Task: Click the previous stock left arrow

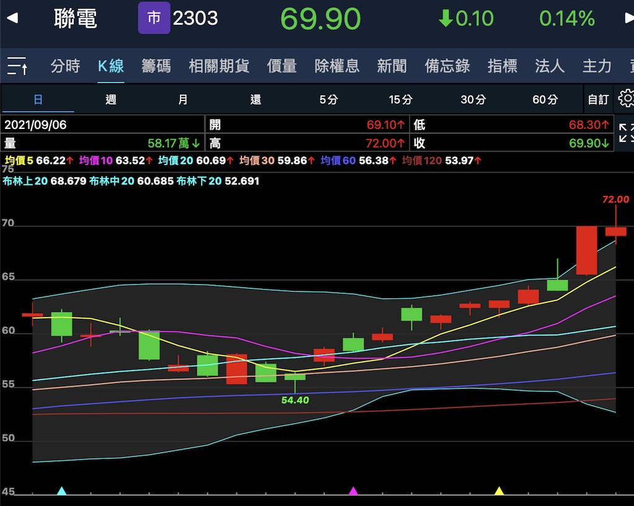Action: tap(12, 18)
